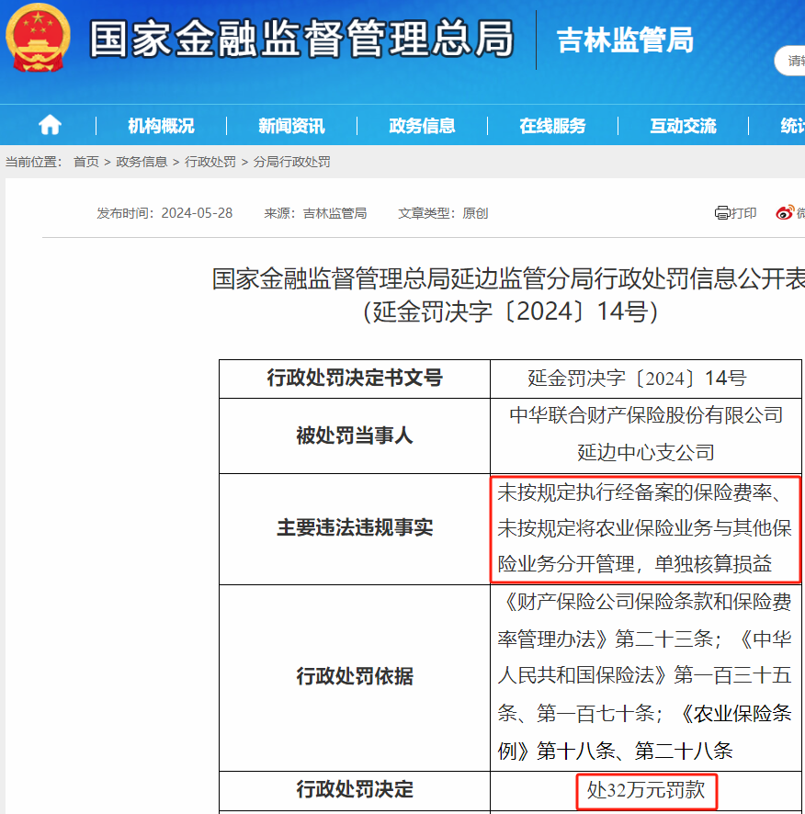Click the home icon in navigation bar
This screenshot has width=805, height=814.
51,125
